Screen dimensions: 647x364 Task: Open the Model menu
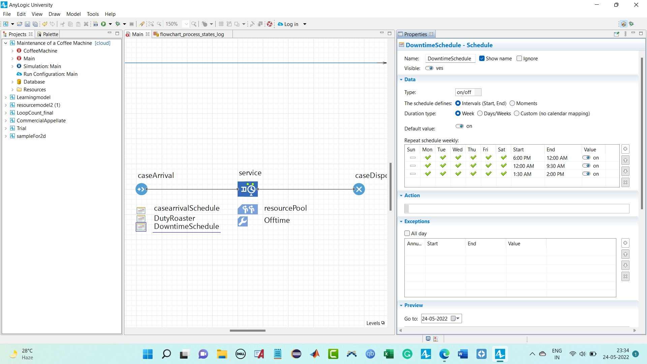(73, 14)
